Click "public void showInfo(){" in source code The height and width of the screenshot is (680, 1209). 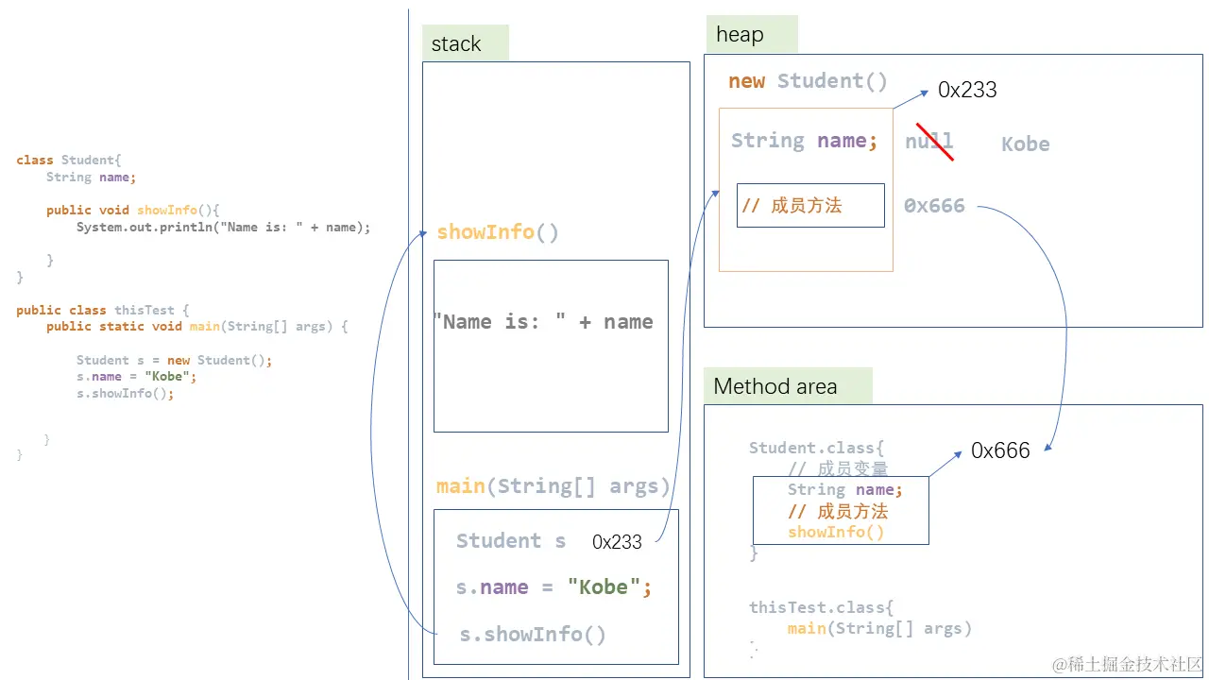coord(133,210)
